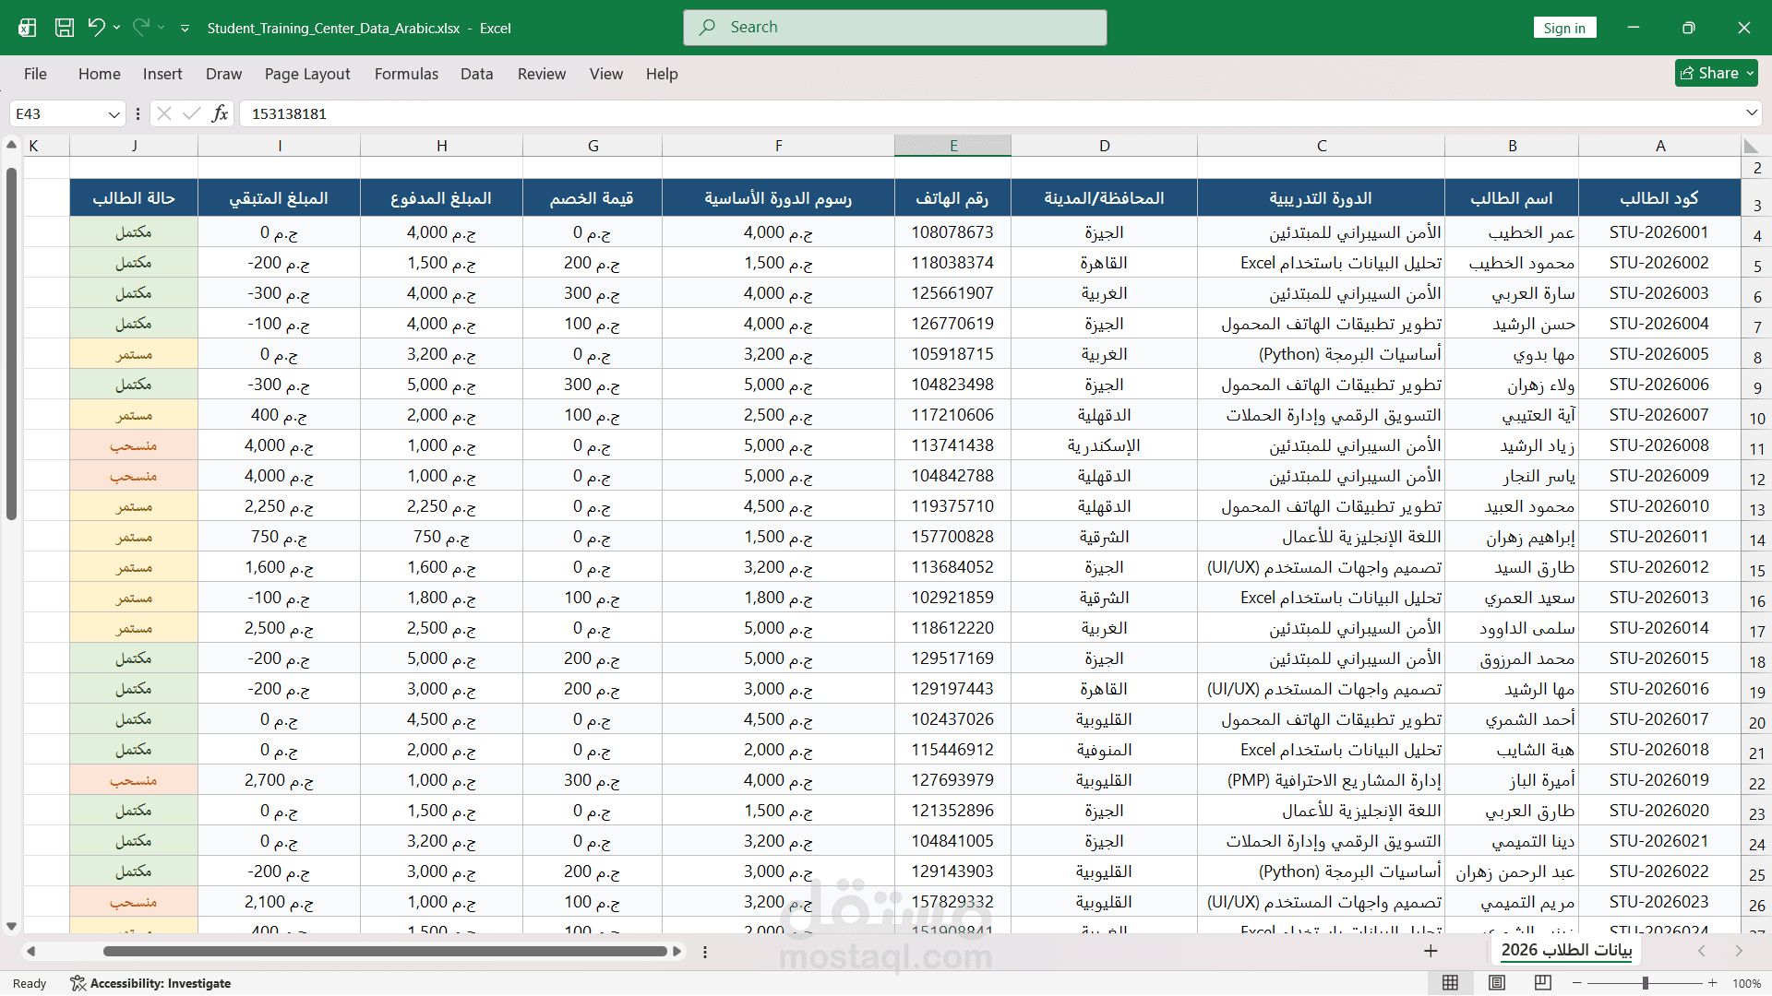Click the Insert Function fx icon
This screenshot has width=1772, height=996.
click(220, 113)
